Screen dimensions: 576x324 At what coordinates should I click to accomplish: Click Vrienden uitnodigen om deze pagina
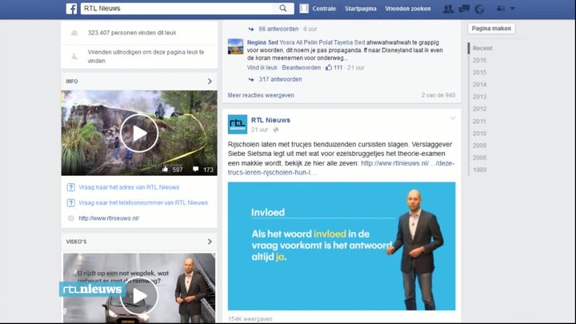[146, 56]
